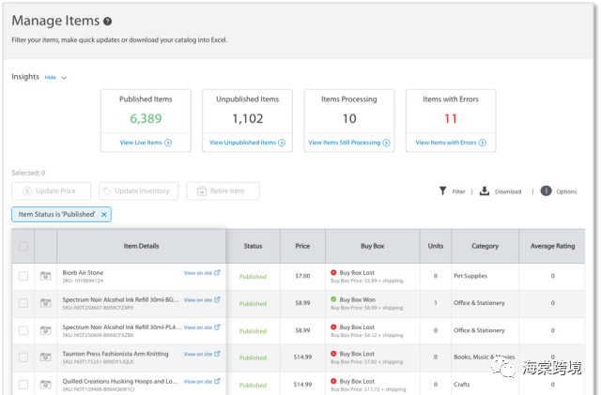
Task: Sort by the Price column header
Action: click(302, 246)
